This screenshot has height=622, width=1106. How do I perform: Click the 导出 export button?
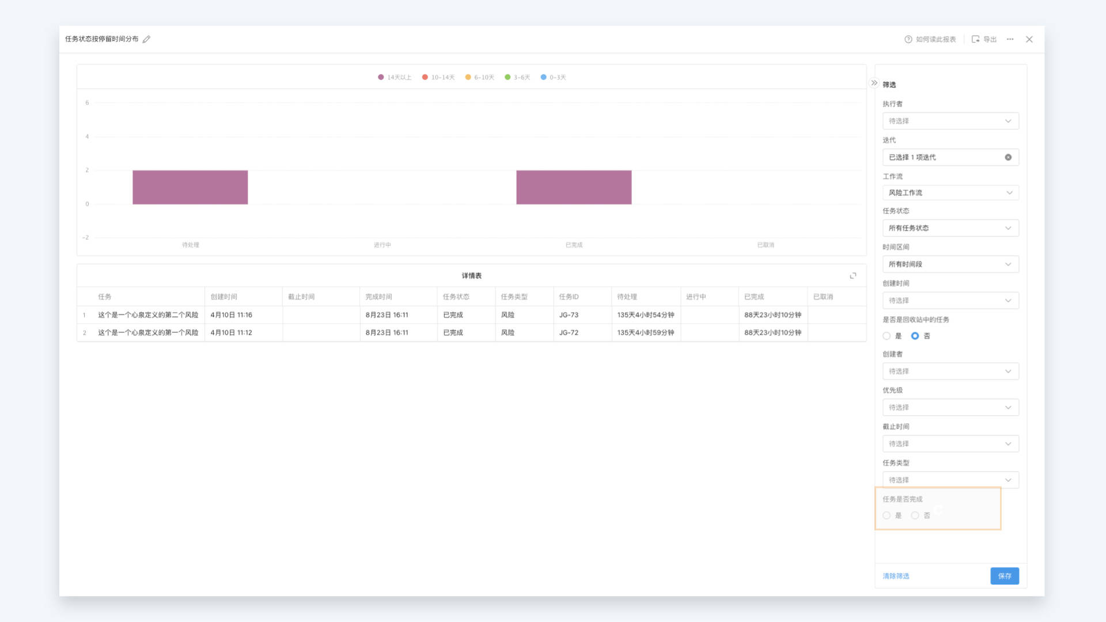984,39
